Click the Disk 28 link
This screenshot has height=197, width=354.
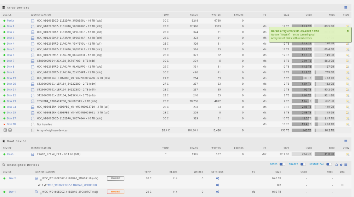(11, 124)
